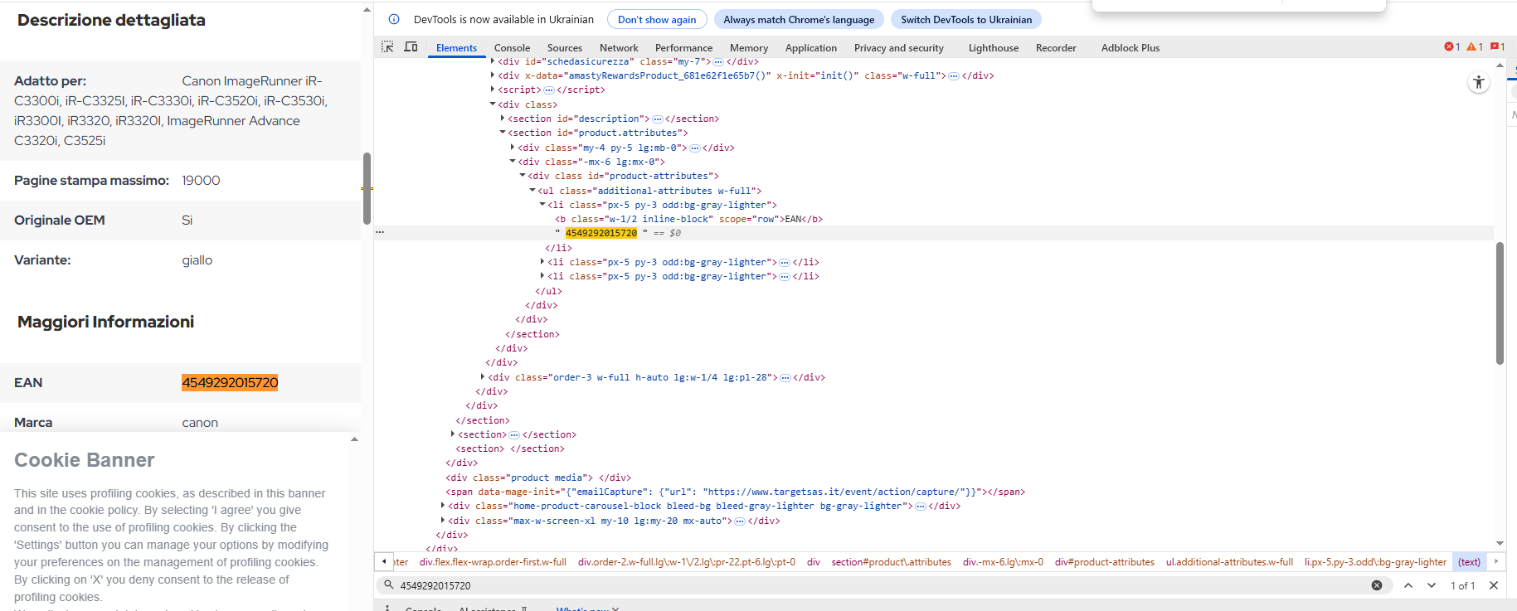Click breadcrumb div#product-attributes
Screen dimensions: 1517x611
pos(1105,562)
